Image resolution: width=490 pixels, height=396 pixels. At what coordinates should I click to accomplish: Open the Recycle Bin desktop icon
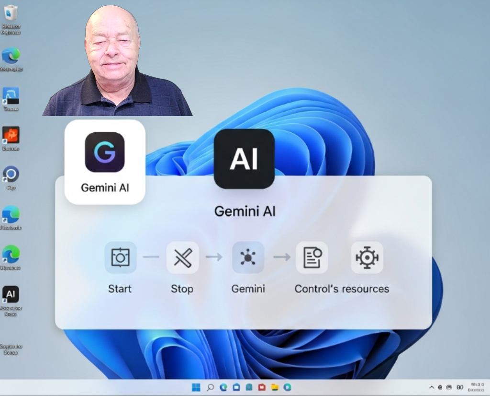coord(11,13)
